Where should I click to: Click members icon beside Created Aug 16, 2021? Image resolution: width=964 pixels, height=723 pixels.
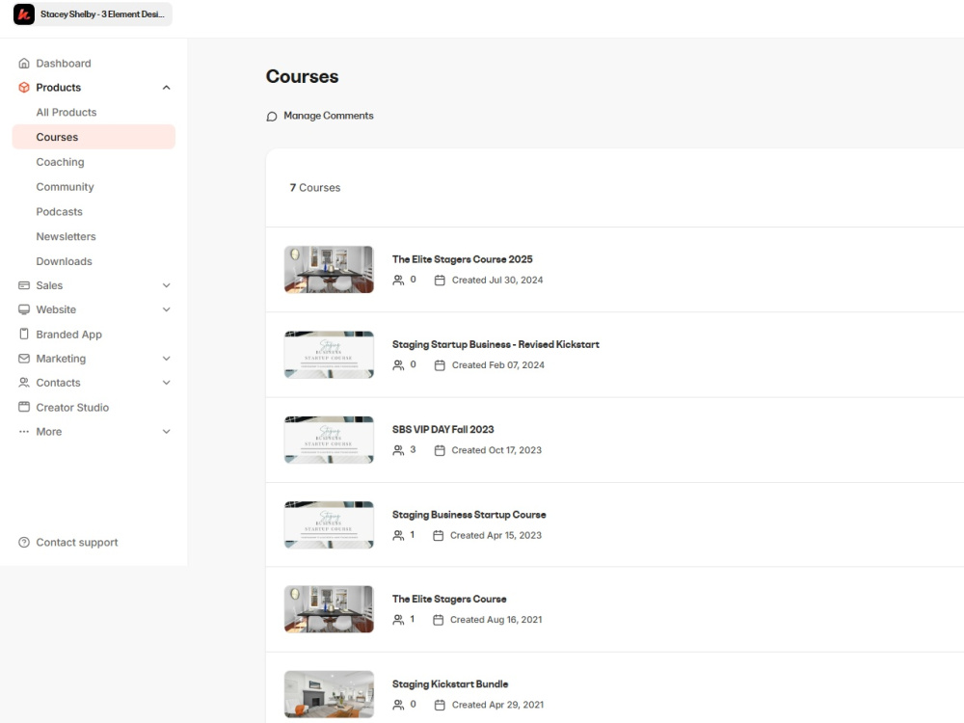click(x=398, y=620)
